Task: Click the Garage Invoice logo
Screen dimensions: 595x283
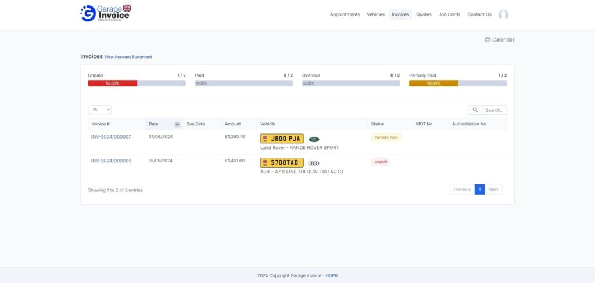Action: click(x=106, y=13)
